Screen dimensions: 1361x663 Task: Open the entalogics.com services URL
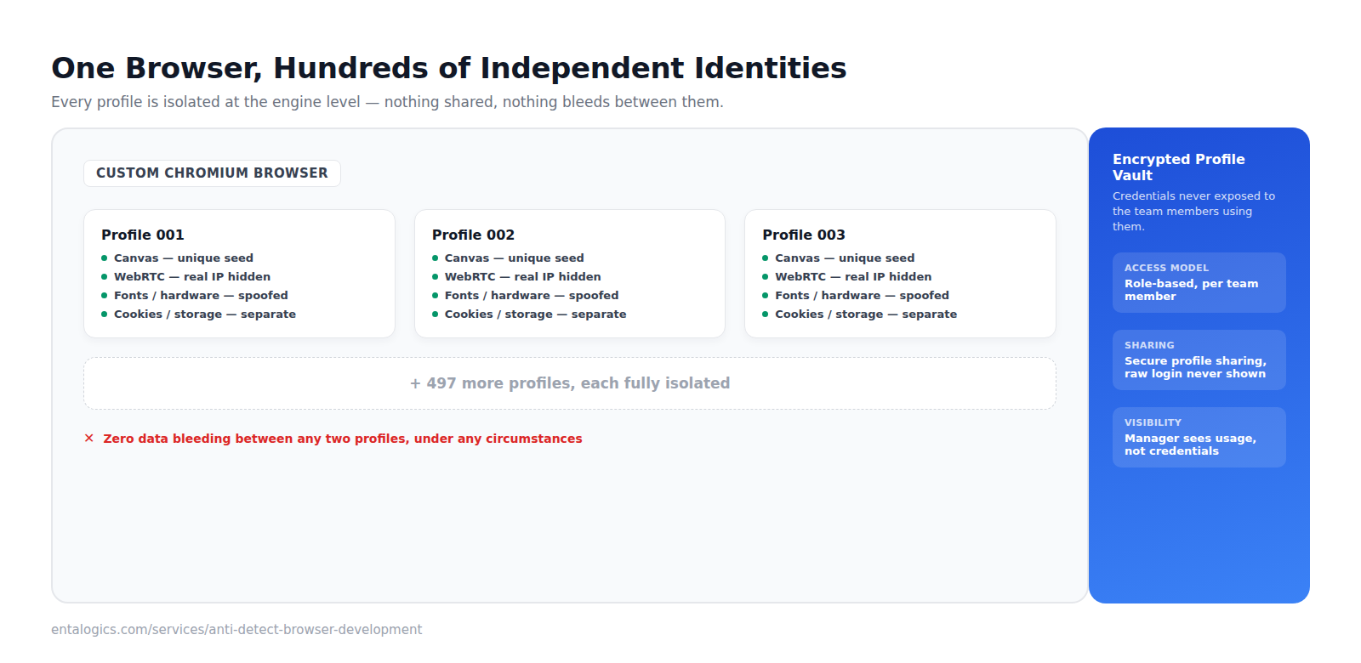[x=236, y=630]
